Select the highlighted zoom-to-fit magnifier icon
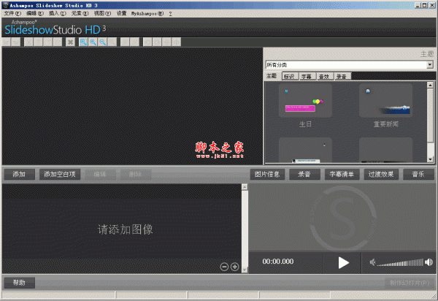The height and width of the screenshot is (301, 438). [x=83, y=42]
